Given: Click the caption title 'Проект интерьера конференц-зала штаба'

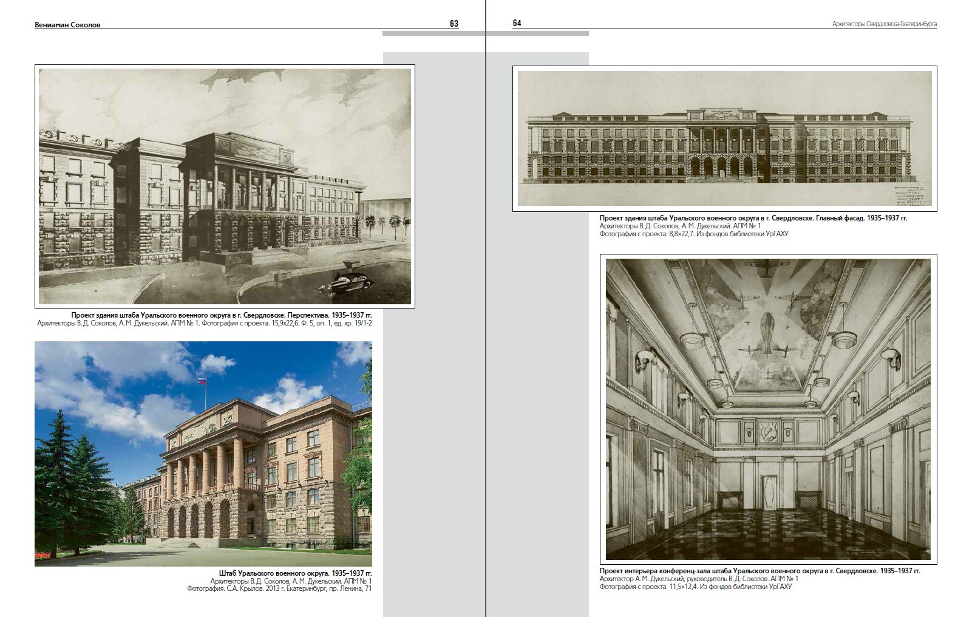Looking at the screenshot, I should pos(760,571).
